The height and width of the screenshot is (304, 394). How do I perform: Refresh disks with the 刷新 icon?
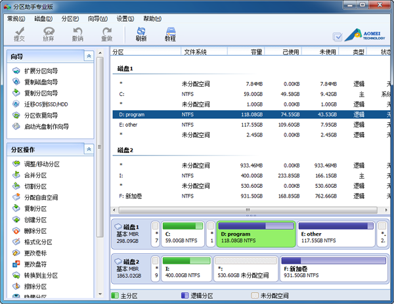pyautogui.click(x=141, y=33)
